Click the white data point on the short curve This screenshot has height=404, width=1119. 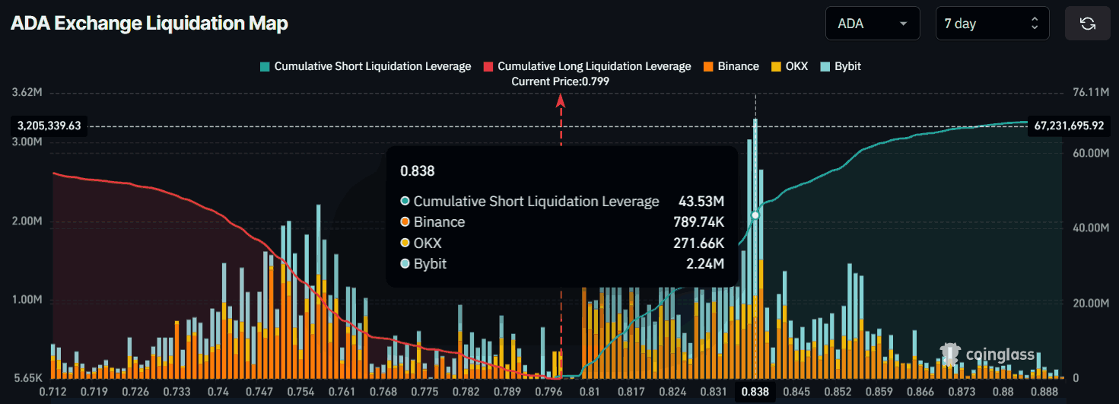pyautogui.click(x=755, y=215)
